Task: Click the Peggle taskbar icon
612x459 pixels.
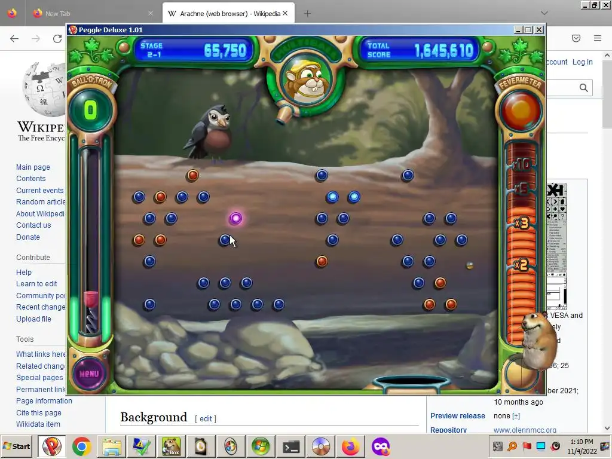Action: click(51, 446)
